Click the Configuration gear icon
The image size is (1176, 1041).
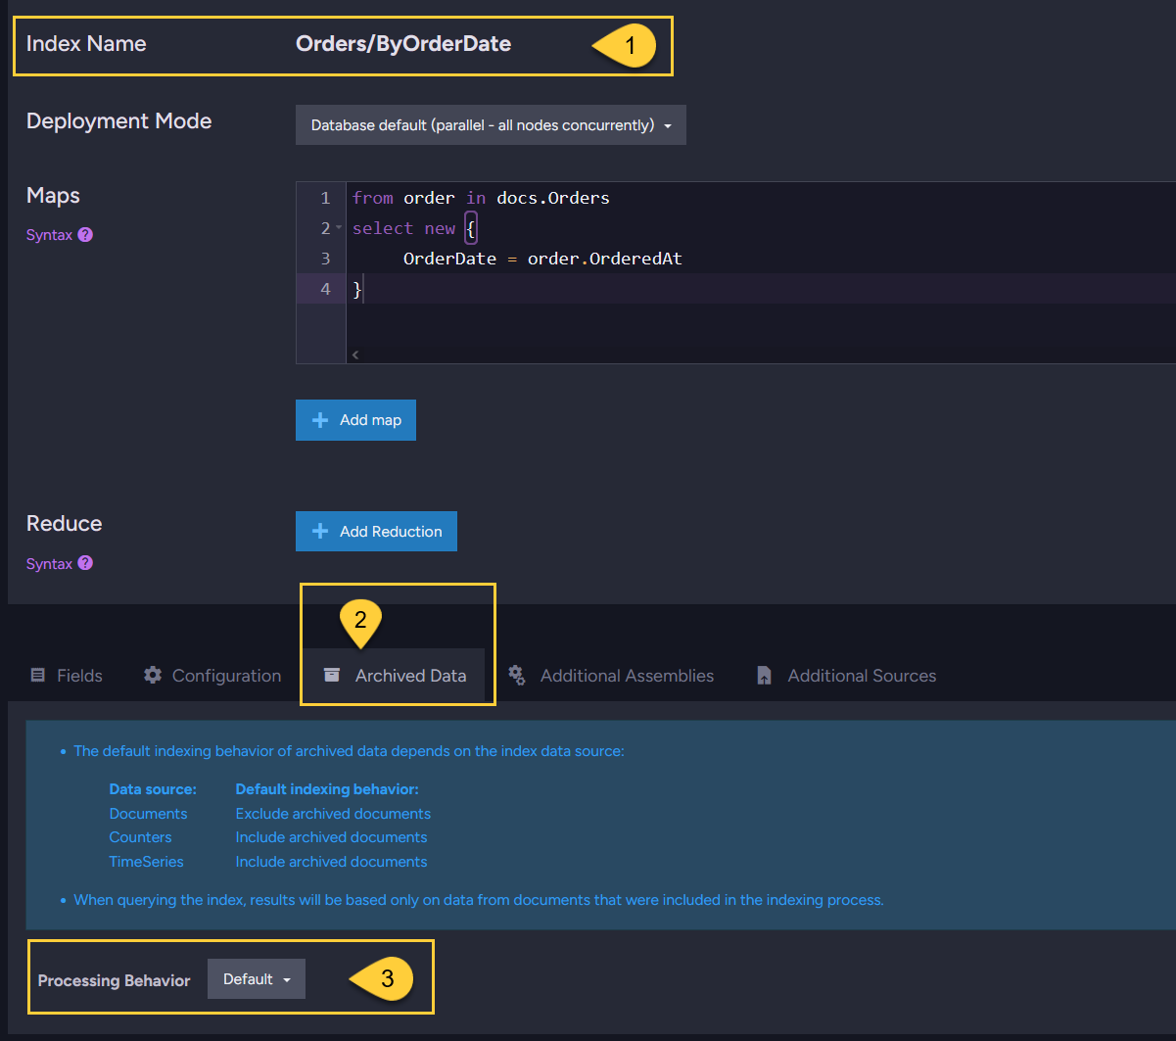pos(153,675)
